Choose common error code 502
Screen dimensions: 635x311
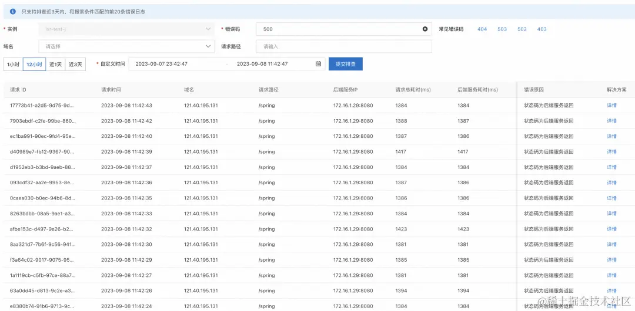[x=522, y=29]
